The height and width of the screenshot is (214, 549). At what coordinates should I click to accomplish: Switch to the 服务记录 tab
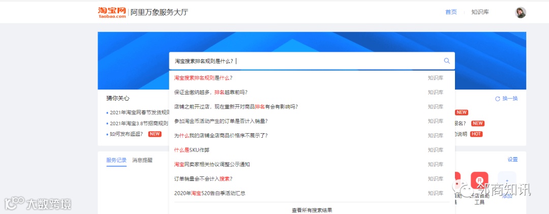pos(116,160)
